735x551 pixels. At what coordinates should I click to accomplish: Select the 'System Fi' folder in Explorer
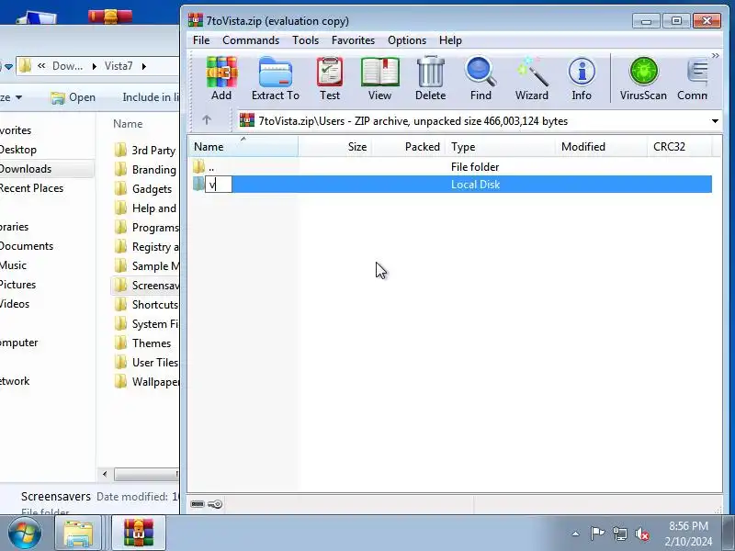click(x=146, y=324)
